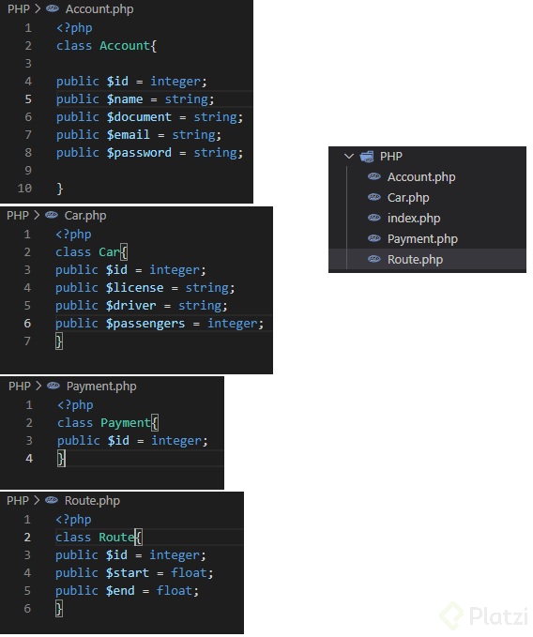Click the breadcrumb chevron before Car.php
Image resolution: width=533 pixels, height=637 pixels.
coord(37,215)
